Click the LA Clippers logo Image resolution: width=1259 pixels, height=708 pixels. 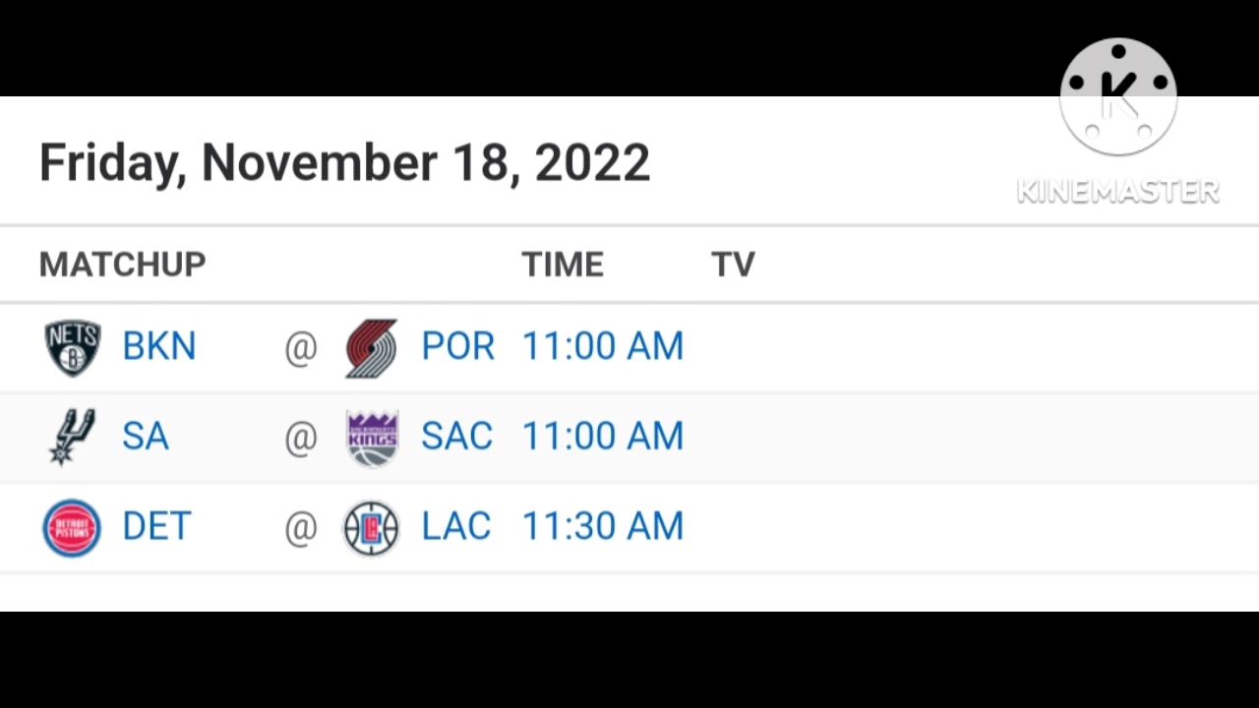point(371,528)
